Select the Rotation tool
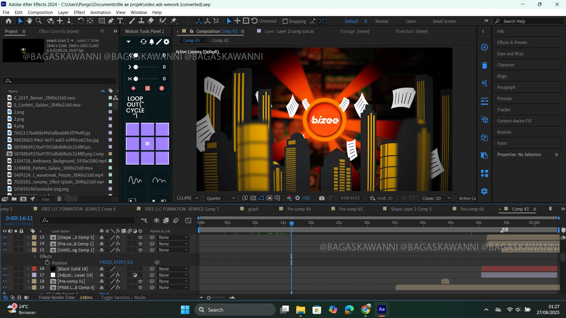The image size is (566, 318). 80,21
